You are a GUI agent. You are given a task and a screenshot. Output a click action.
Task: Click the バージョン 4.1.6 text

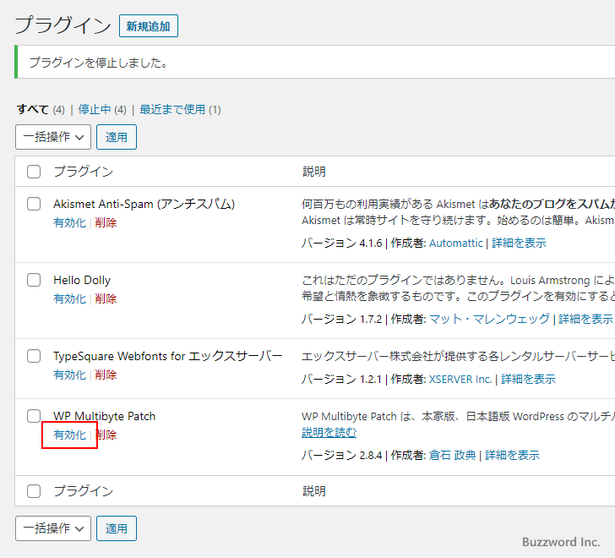click(341, 243)
